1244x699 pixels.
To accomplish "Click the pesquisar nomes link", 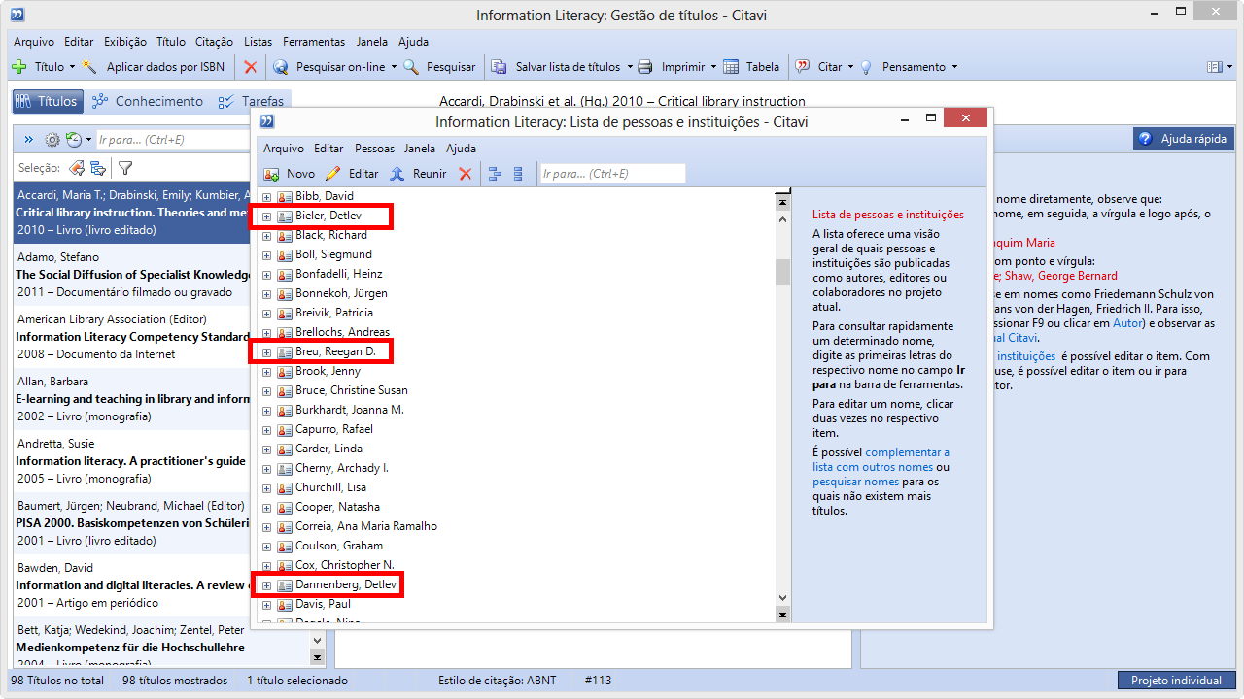I will [x=855, y=482].
